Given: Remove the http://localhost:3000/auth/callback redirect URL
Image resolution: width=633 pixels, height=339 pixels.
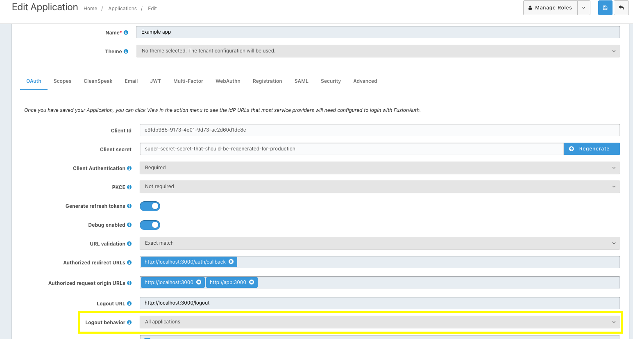Looking at the screenshot, I should [x=231, y=262].
